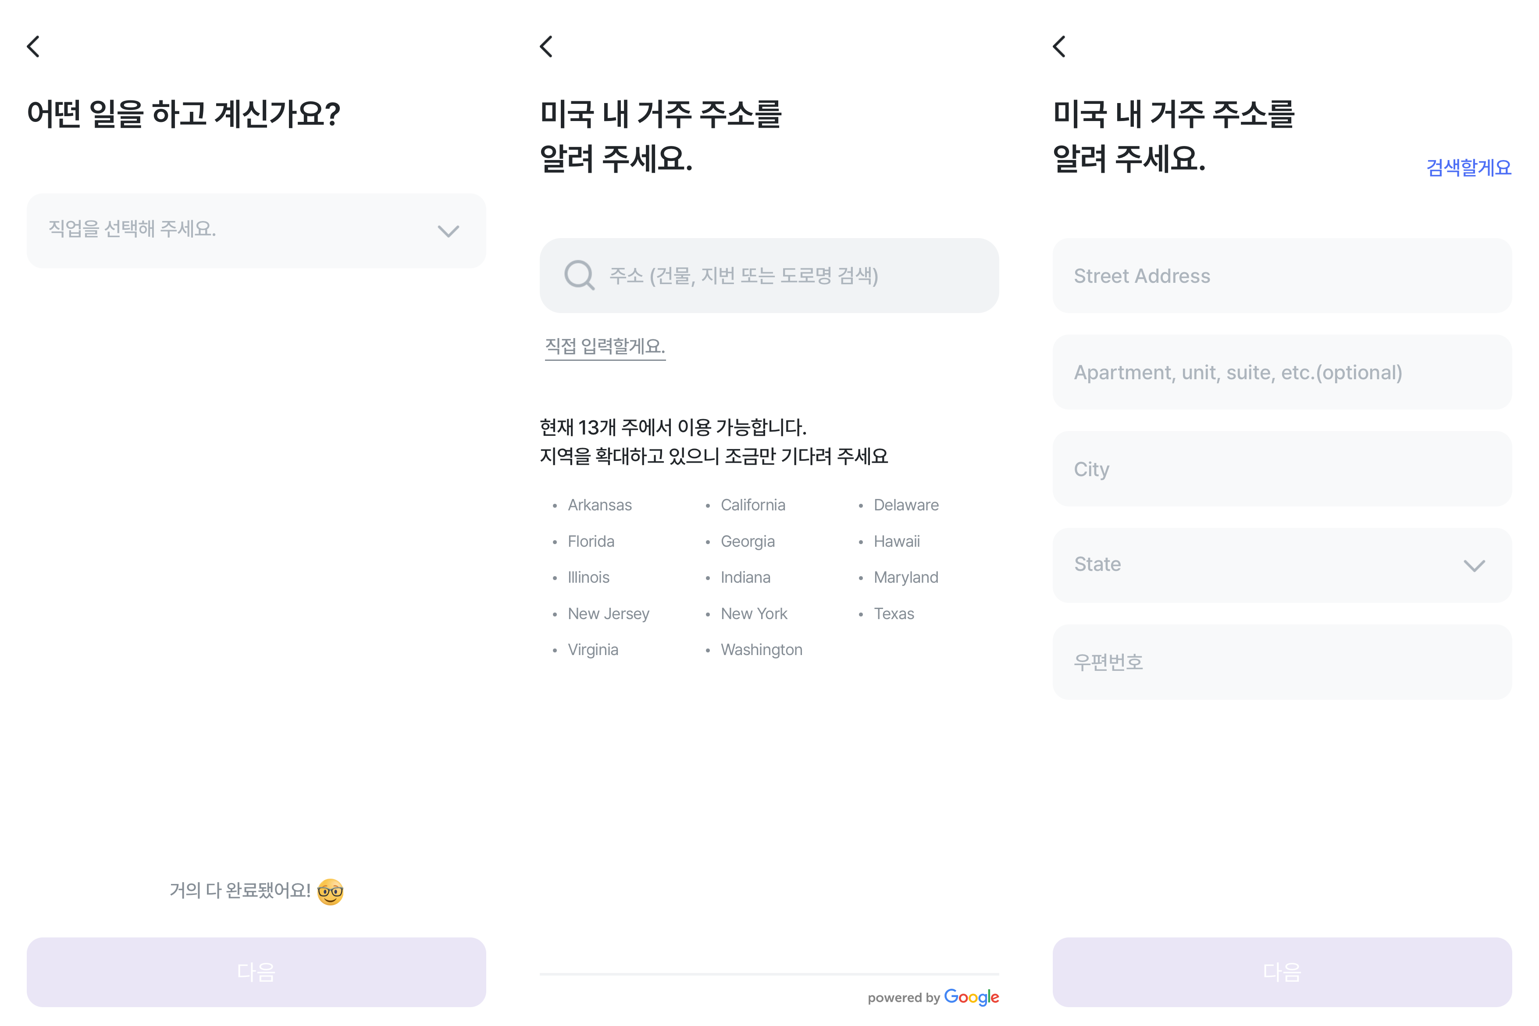Click the 검색할게요 search link
Viewport: 1539px width, 1026px height.
(1469, 167)
